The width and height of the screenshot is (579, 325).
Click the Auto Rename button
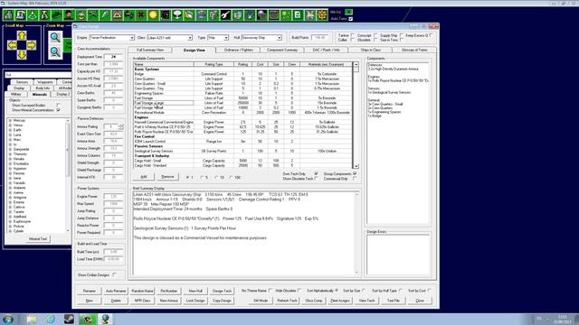coord(116,291)
